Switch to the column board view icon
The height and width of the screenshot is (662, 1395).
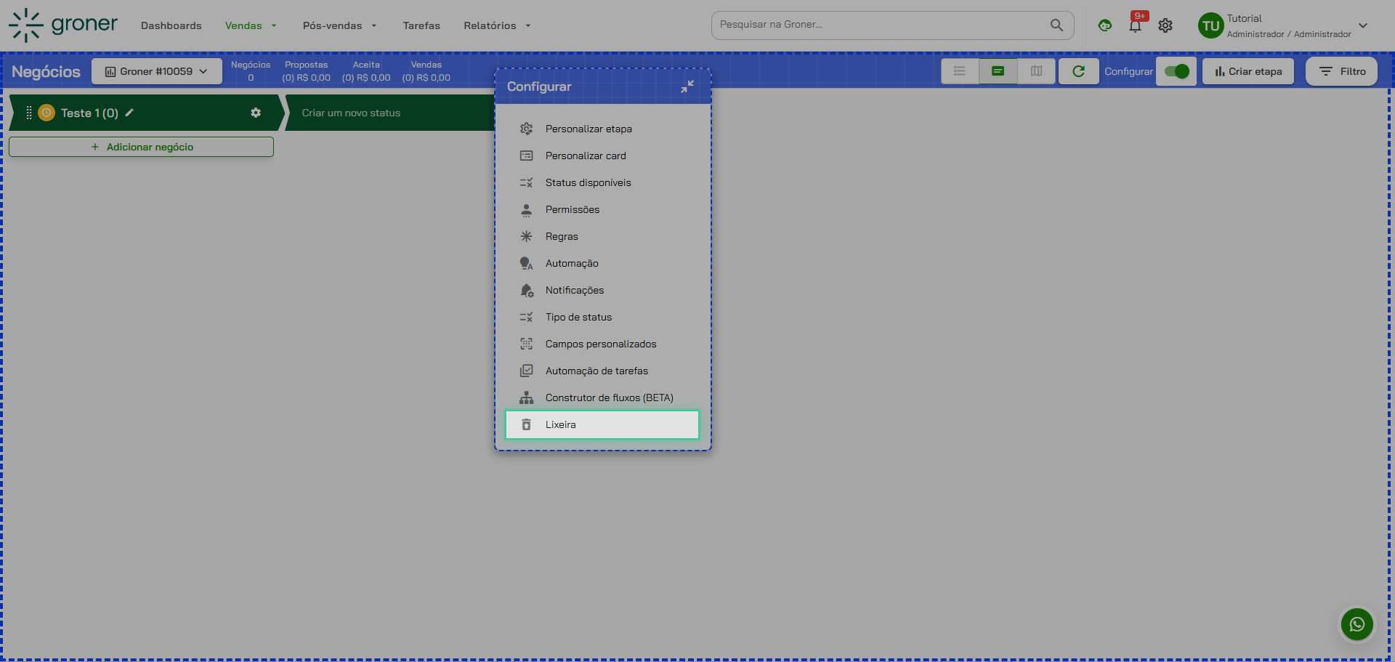pos(1036,71)
